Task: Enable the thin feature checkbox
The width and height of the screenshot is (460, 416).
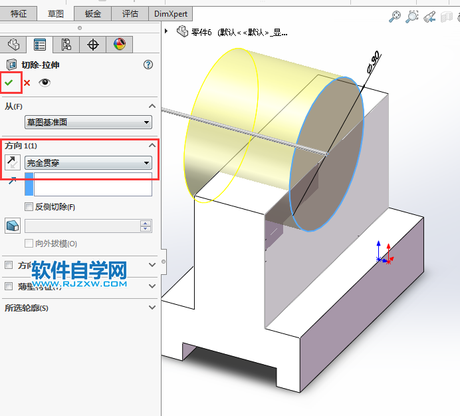Action: coord(9,286)
